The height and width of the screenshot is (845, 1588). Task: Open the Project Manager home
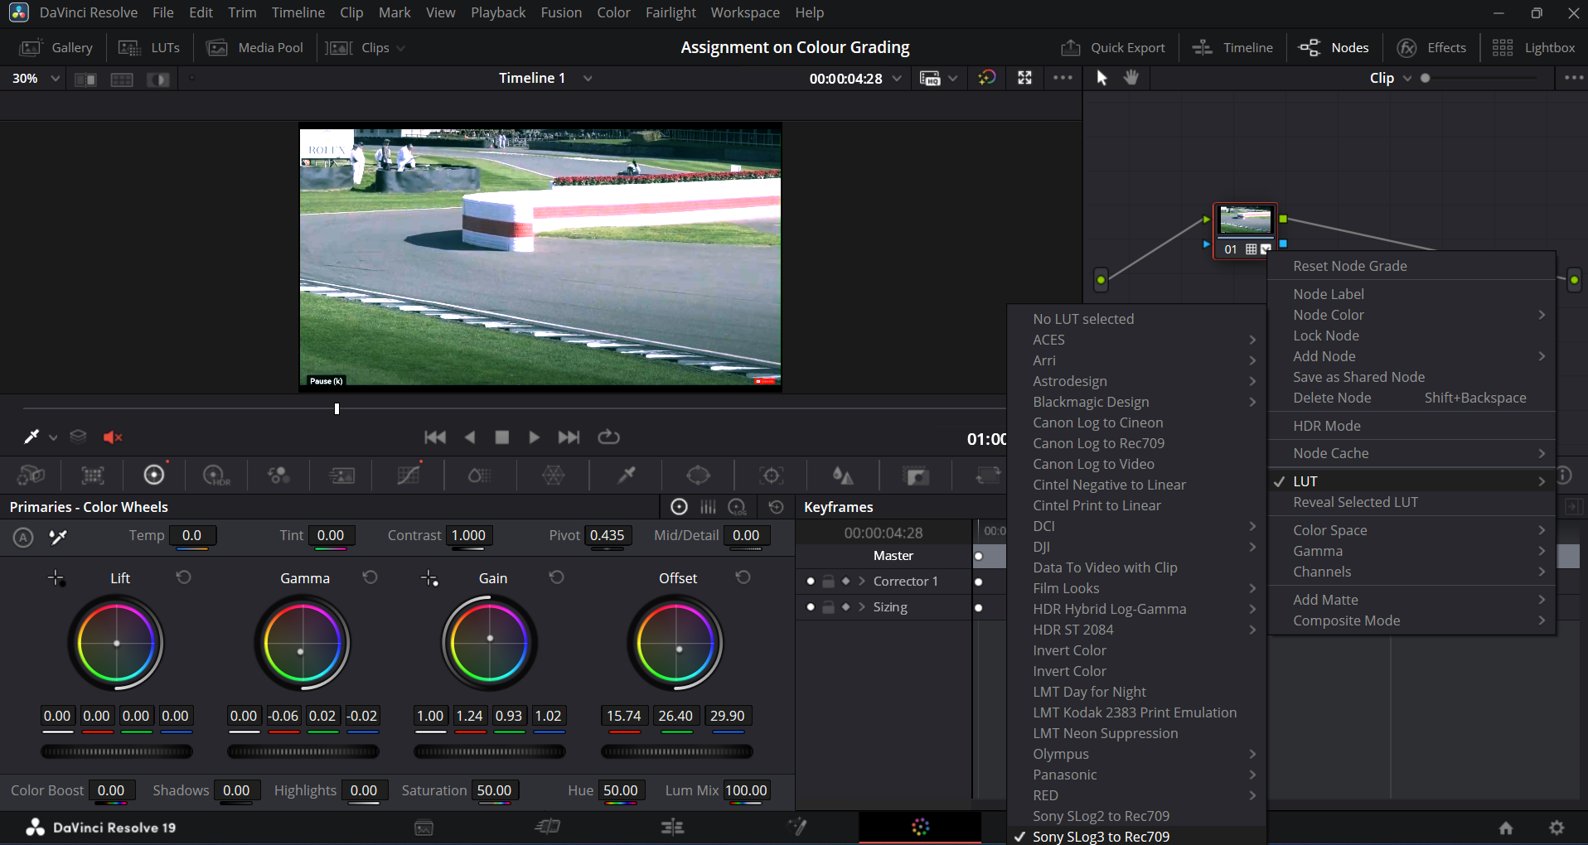[x=1506, y=828]
